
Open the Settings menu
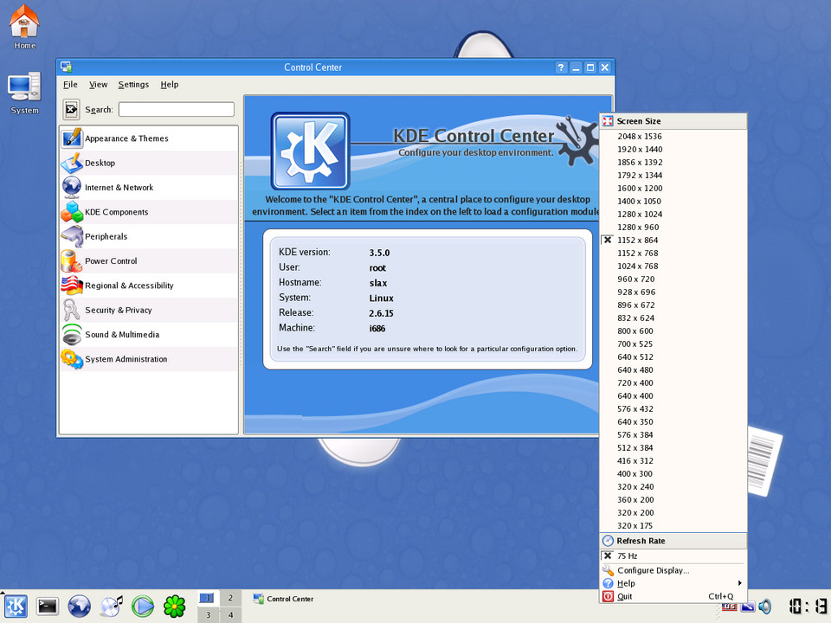point(133,85)
